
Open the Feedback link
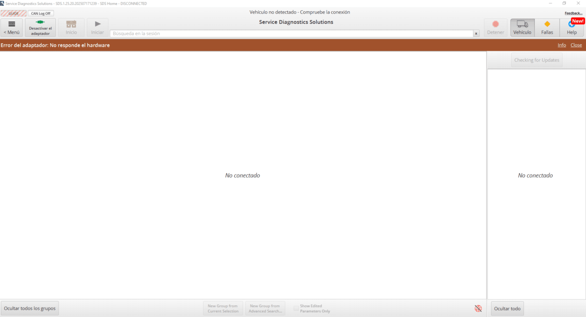573,13
